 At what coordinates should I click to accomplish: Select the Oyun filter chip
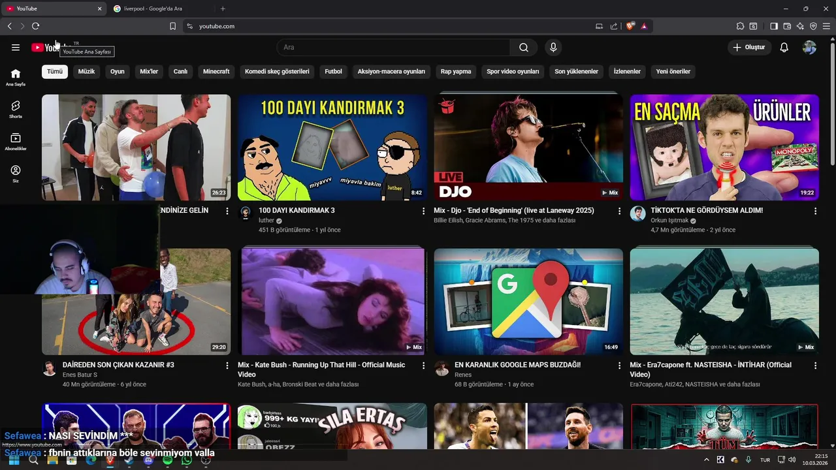118,72
